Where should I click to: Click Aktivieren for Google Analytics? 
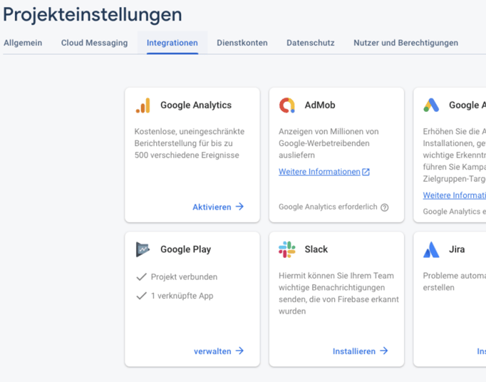[x=218, y=207]
